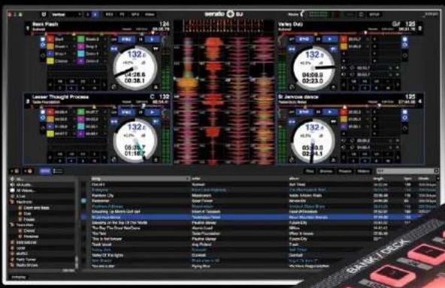Click the left loop-size arrow on deck 3

click(x=50, y=157)
